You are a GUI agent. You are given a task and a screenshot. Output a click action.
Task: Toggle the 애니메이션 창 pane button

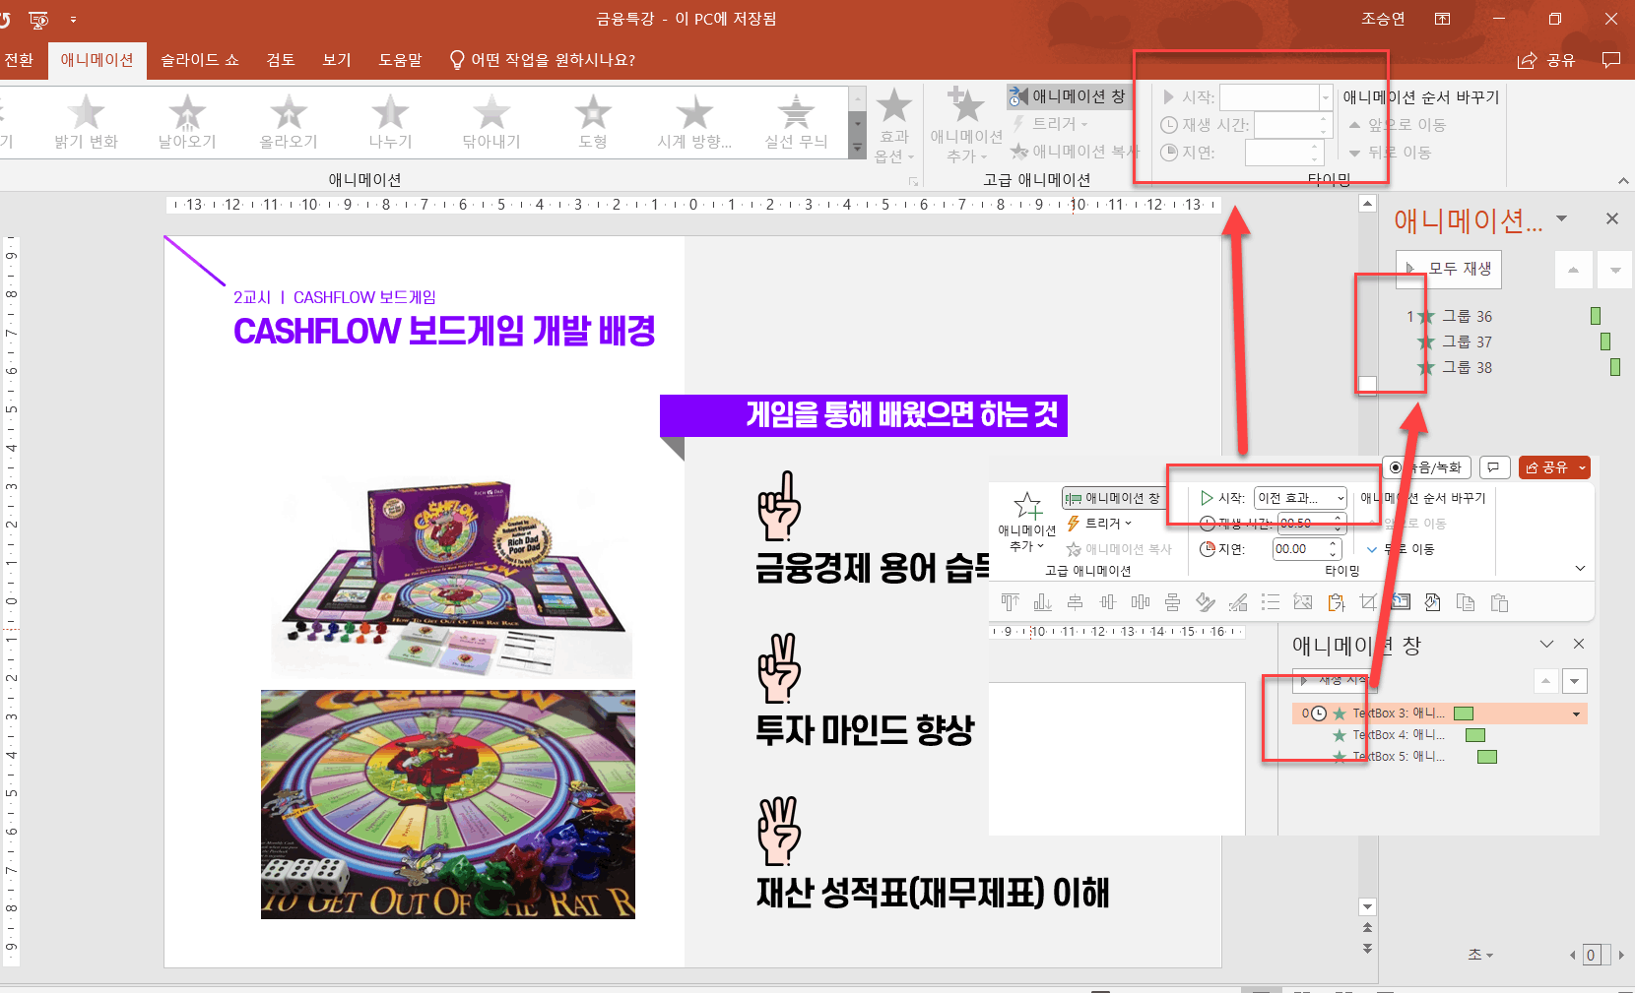pyautogui.click(x=1069, y=96)
